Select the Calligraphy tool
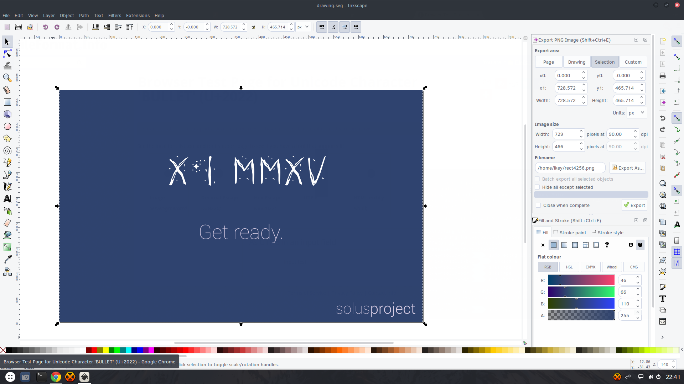 click(7, 187)
